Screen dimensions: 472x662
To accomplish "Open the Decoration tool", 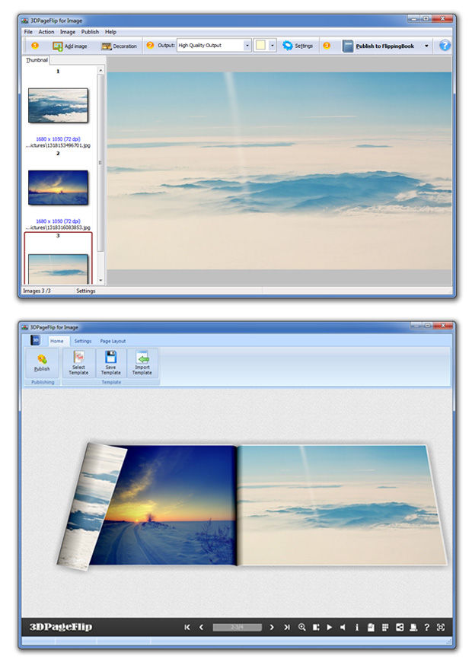I will point(120,46).
